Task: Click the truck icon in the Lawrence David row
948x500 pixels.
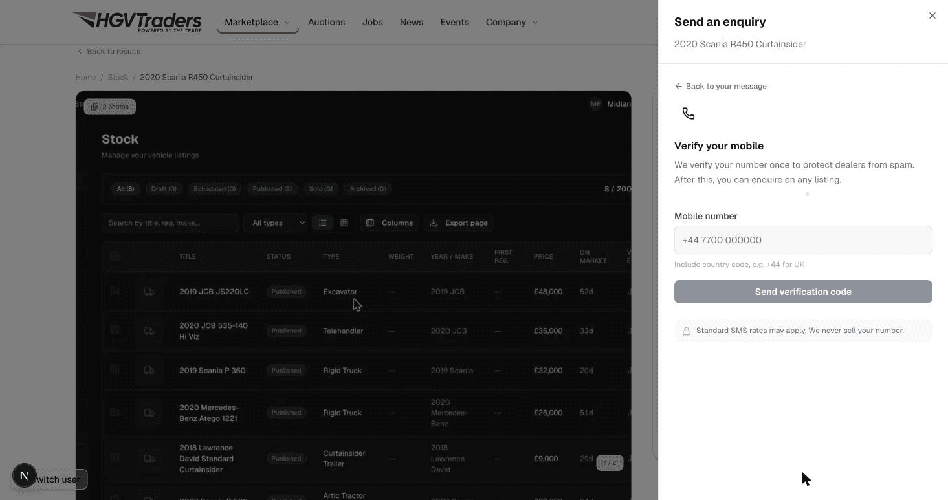Action: click(x=149, y=459)
